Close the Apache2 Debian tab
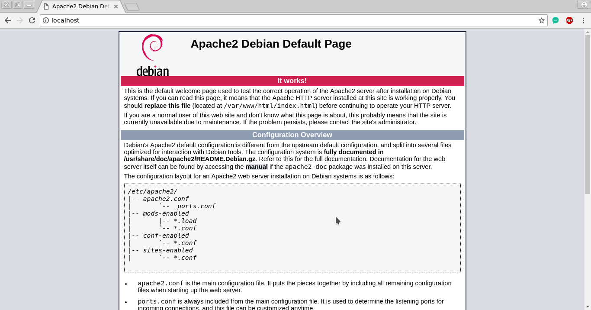 pyautogui.click(x=116, y=6)
